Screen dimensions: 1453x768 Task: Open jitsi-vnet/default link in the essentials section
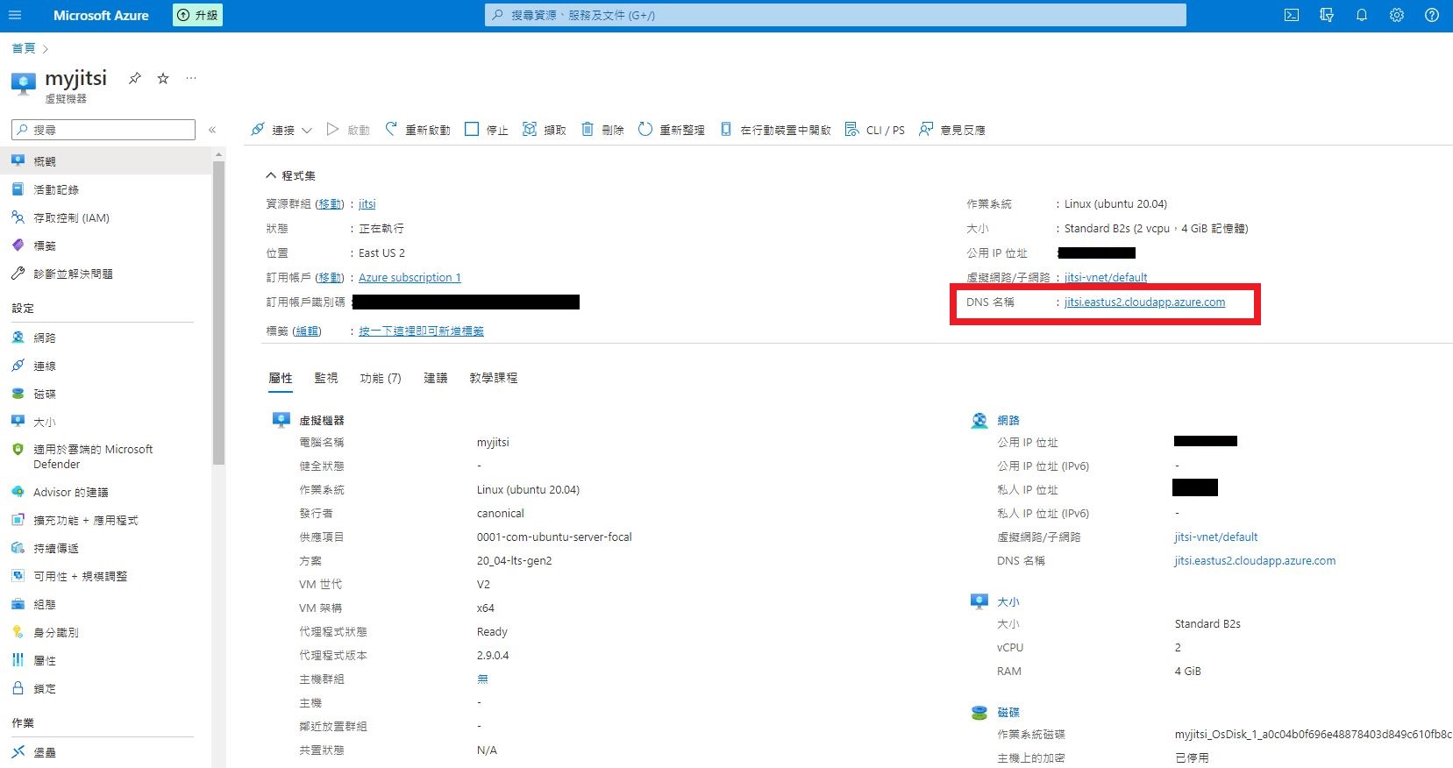click(x=1106, y=277)
